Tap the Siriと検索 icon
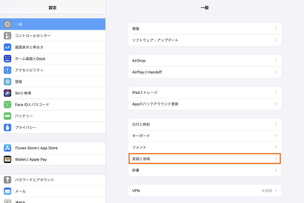Viewport: 304px width, 203px height. tap(7, 93)
